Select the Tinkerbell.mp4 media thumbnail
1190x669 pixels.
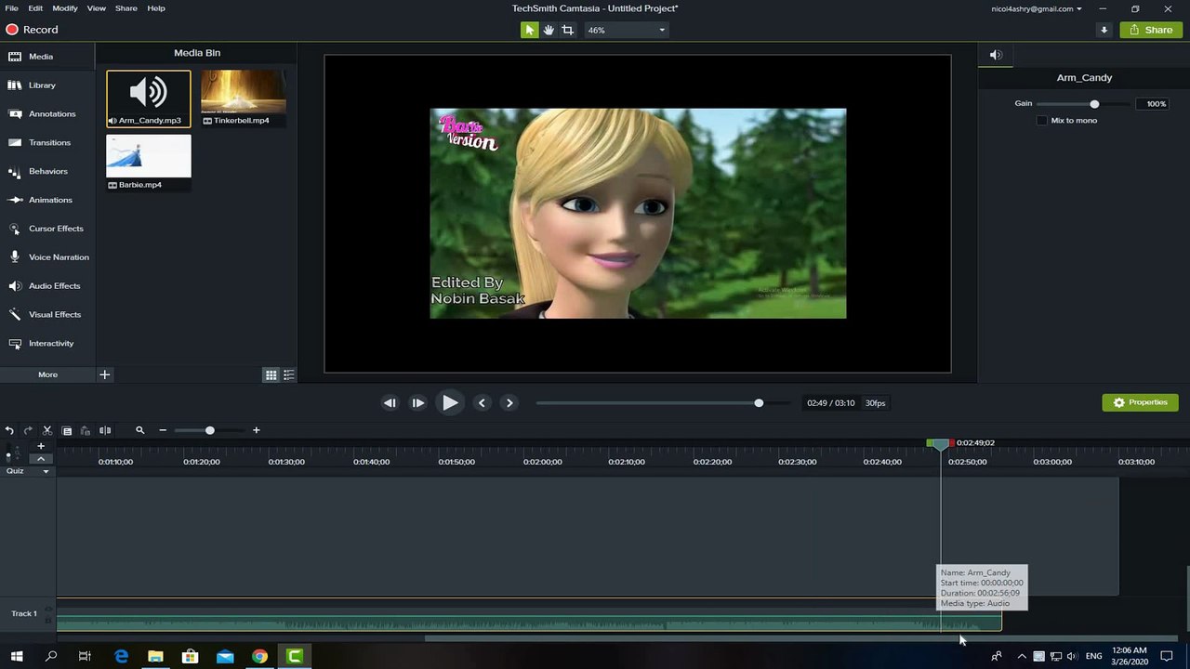tap(244, 98)
